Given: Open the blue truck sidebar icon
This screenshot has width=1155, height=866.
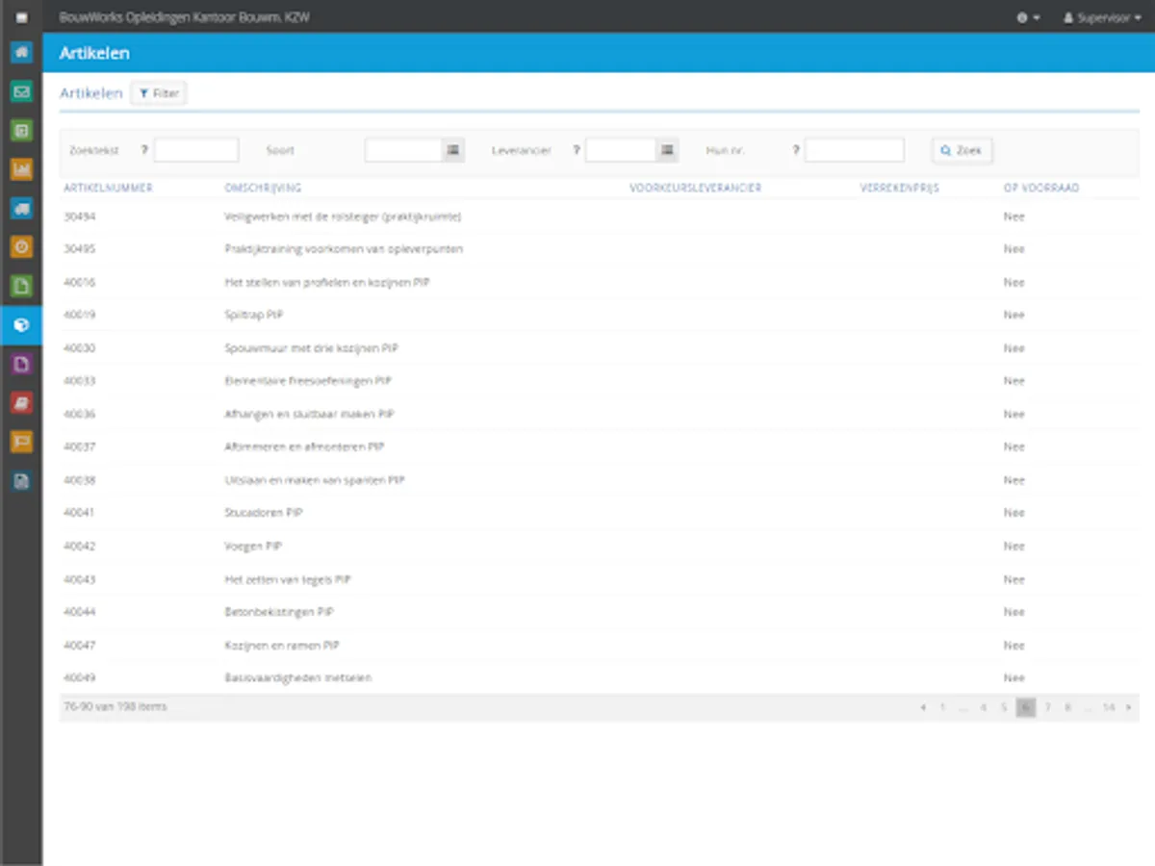Looking at the screenshot, I should click(x=21, y=208).
